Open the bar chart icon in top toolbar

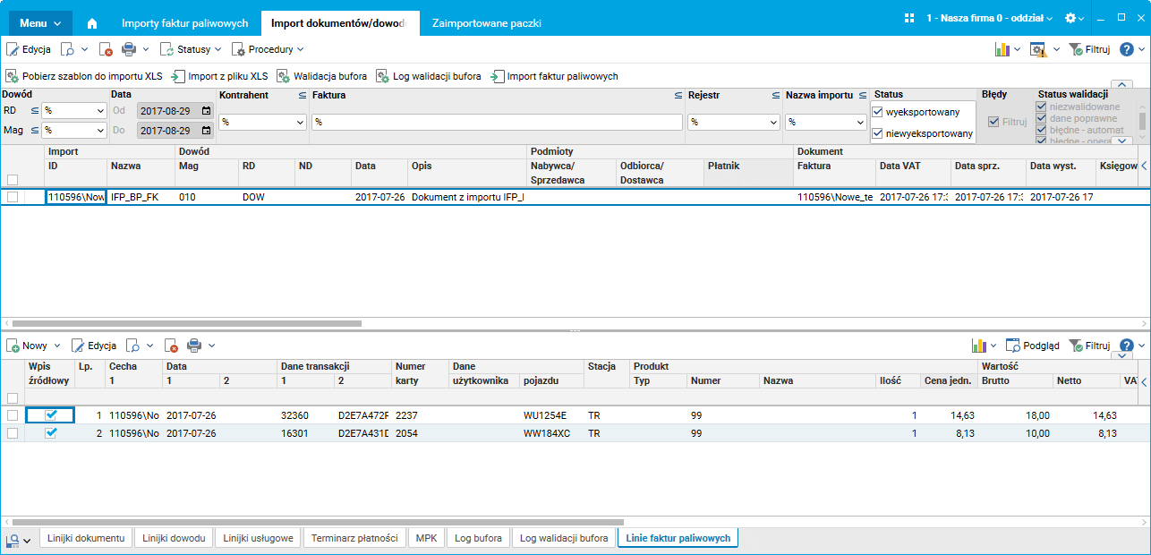(1002, 49)
